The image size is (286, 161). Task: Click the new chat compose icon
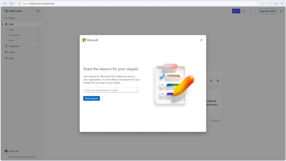[234, 11]
